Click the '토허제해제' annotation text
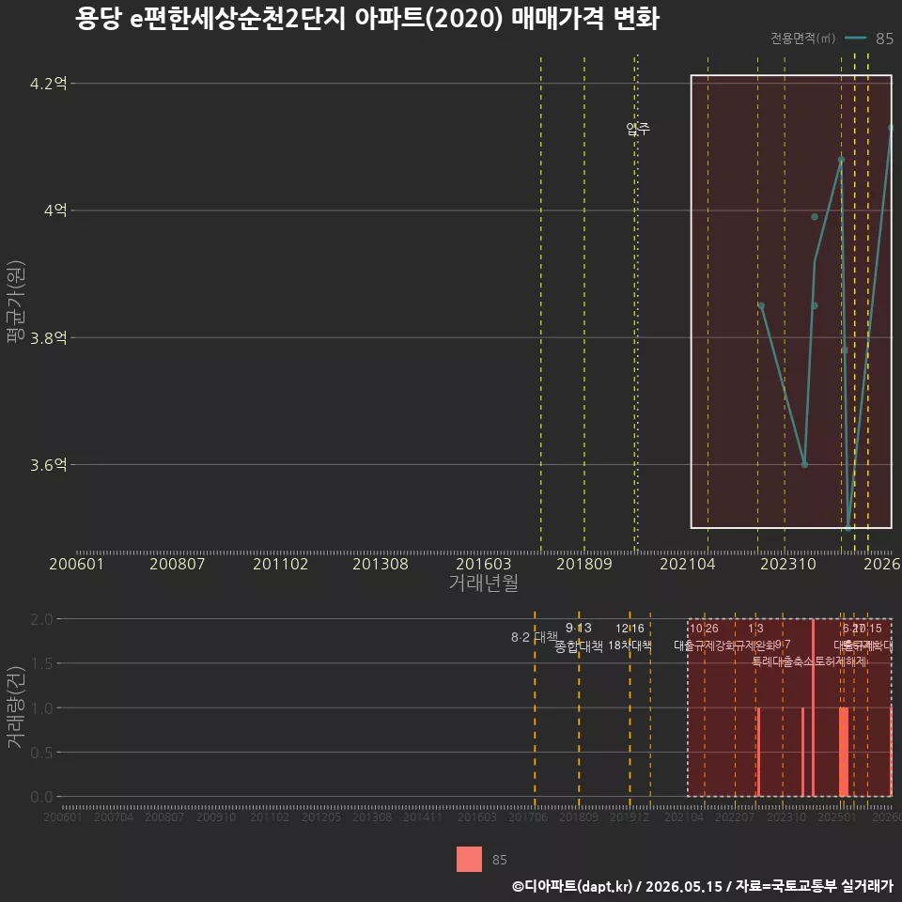Screen dimensions: 902x902 (839, 661)
